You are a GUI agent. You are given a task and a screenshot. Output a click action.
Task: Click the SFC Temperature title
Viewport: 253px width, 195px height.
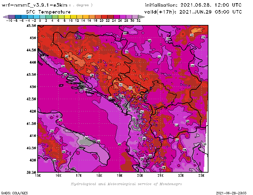48,12
